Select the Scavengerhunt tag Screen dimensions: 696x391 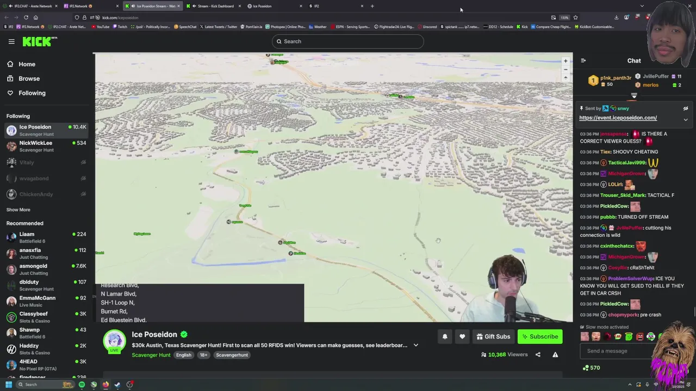[232, 355]
